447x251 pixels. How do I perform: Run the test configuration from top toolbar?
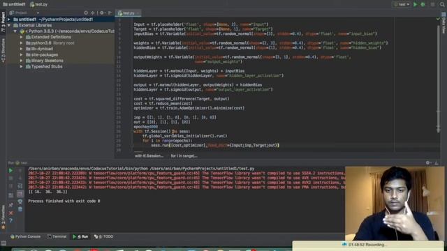click(415, 4)
